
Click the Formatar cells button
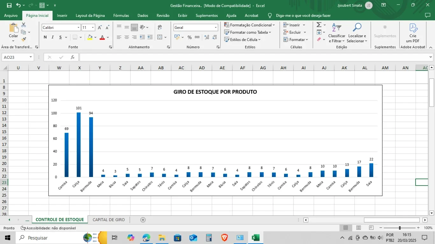[296, 39]
